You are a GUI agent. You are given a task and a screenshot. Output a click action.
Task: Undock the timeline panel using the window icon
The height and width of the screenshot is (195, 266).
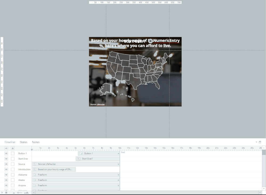coord(260,142)
